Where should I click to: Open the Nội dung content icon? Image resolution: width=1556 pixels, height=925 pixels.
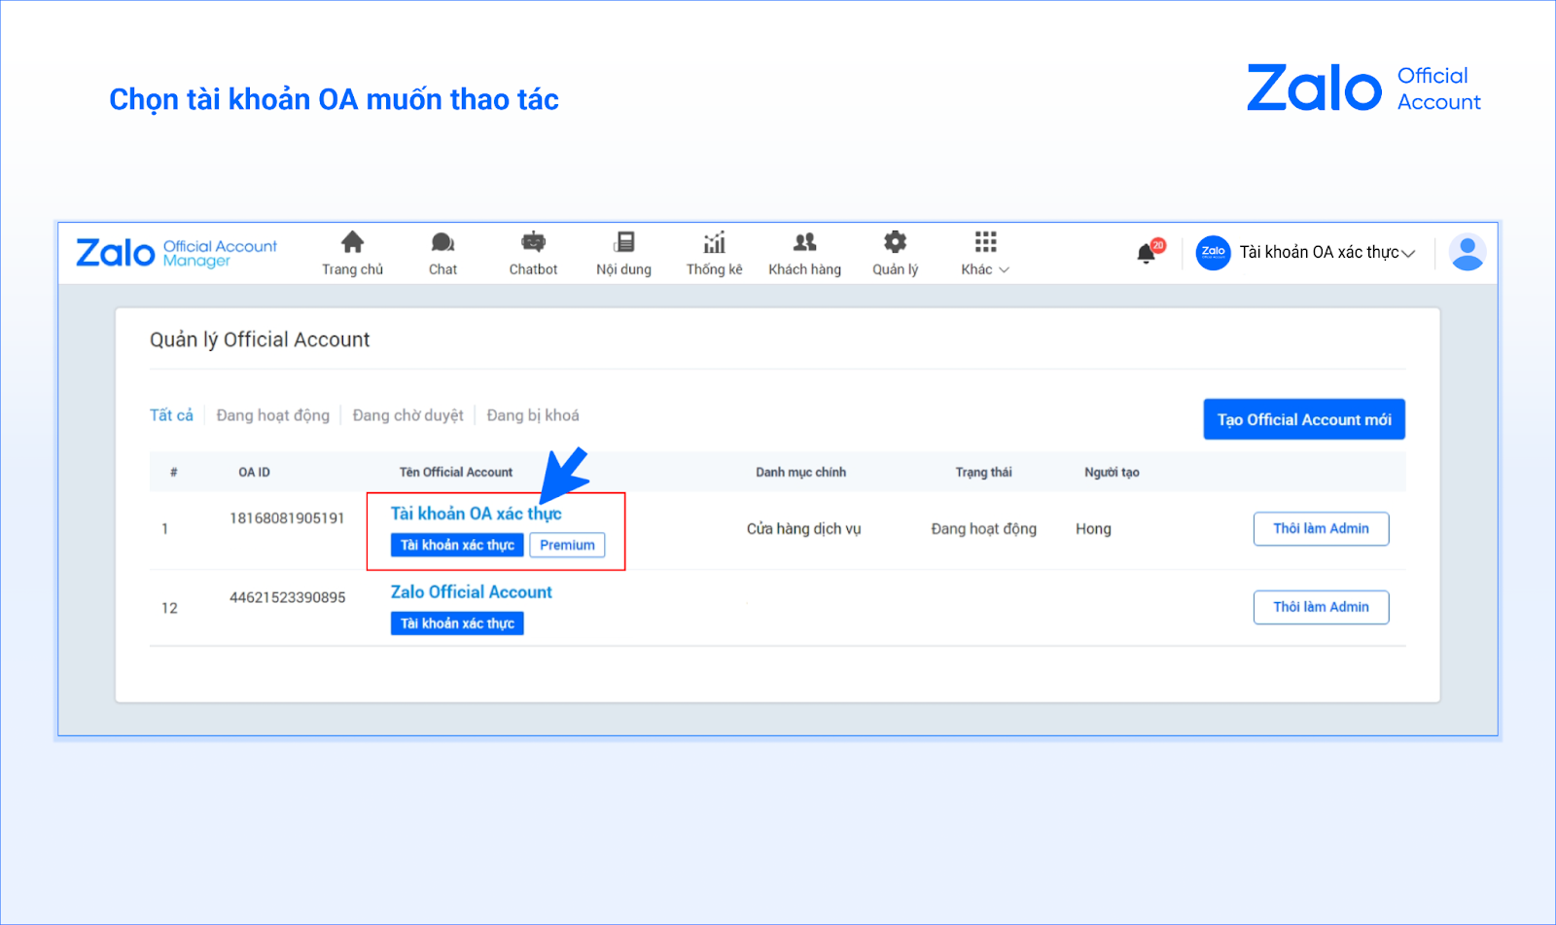pos(623,243)
